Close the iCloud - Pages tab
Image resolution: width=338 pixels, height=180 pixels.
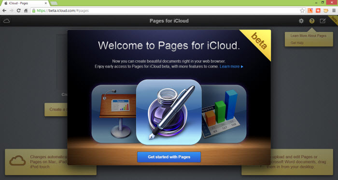point(46,3)
